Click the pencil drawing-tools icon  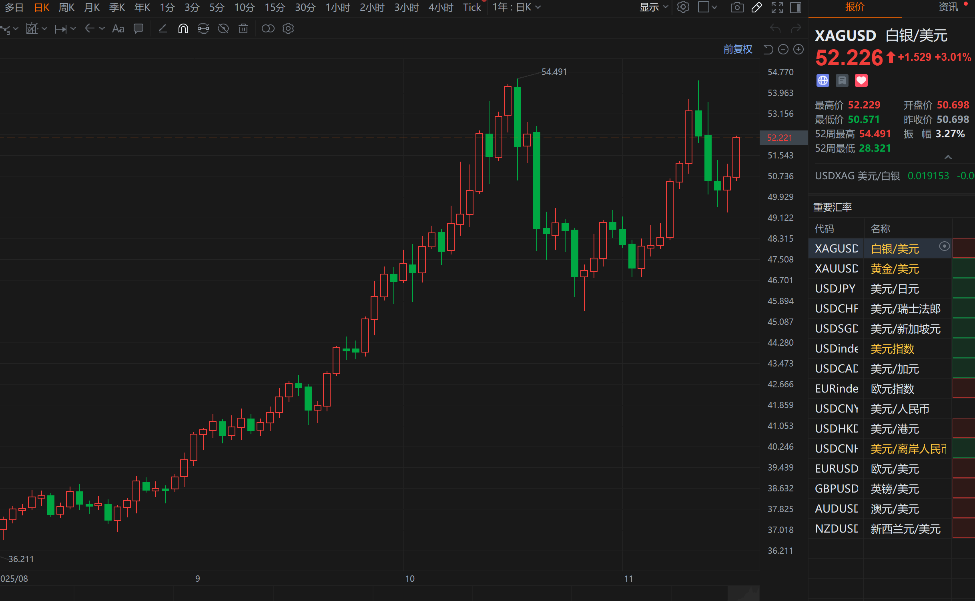pos(756,7)
